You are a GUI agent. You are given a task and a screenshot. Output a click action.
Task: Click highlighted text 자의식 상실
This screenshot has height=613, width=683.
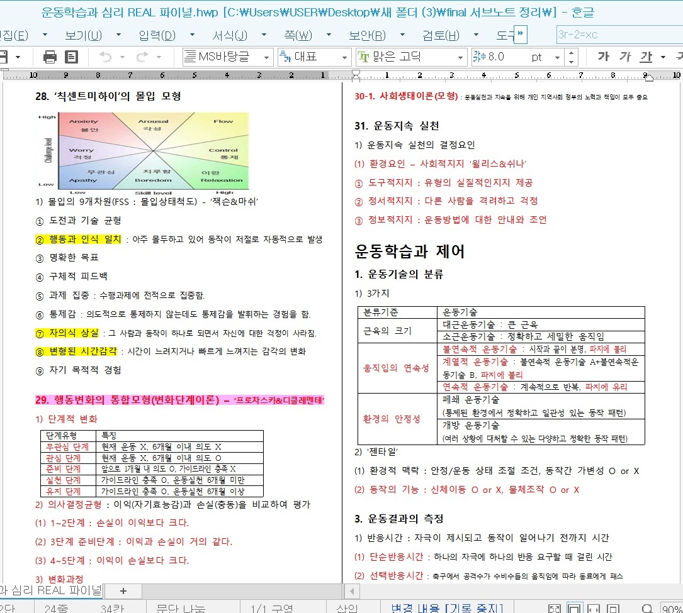pyautogui.click(x=74, y=333)
